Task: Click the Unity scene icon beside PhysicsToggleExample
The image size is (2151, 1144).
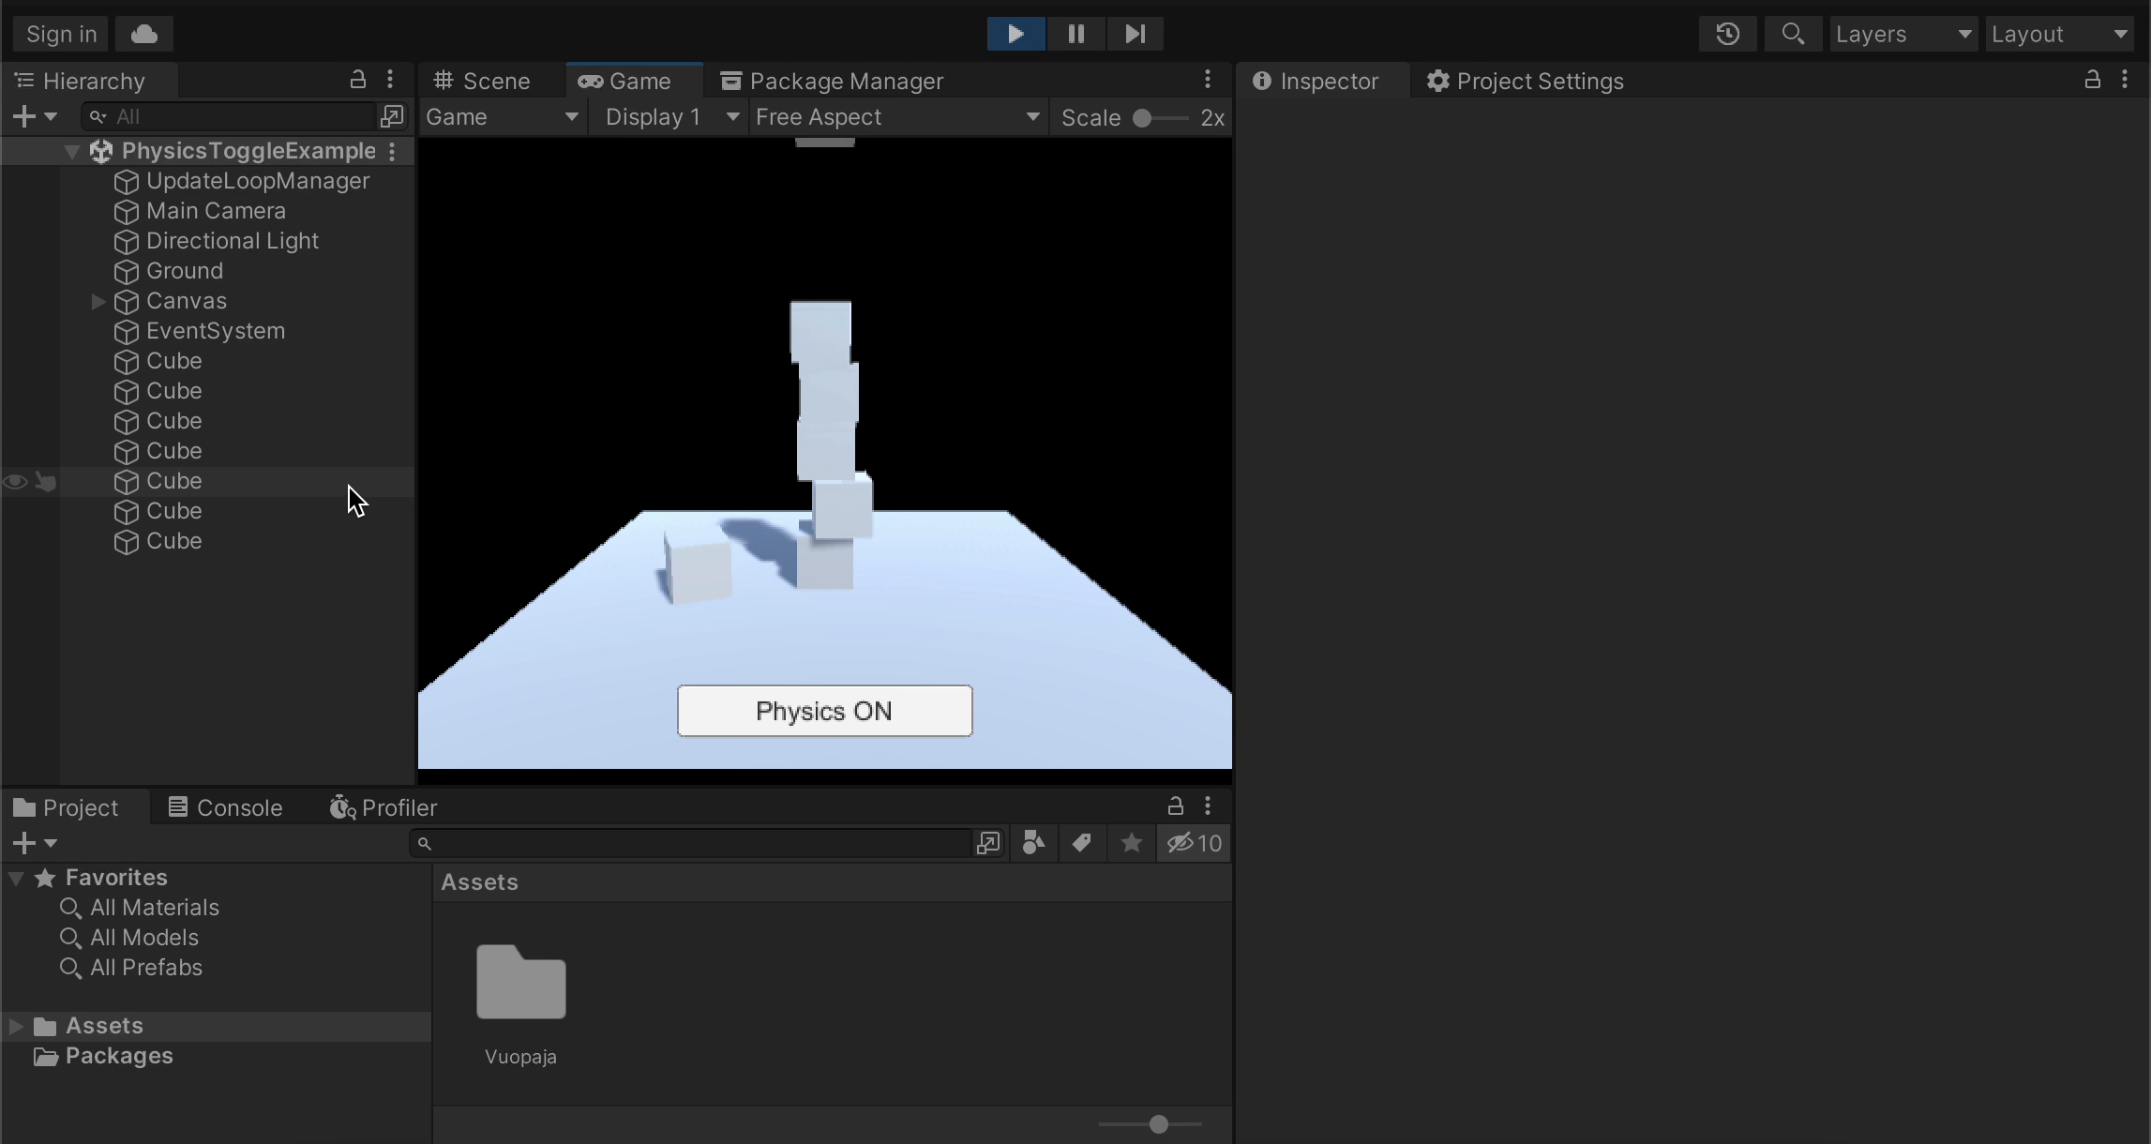Action: click(x=101, y=151)
